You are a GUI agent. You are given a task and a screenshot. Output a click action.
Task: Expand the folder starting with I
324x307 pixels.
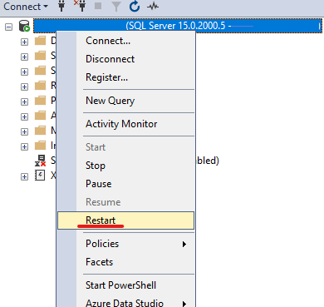point(24,146)
